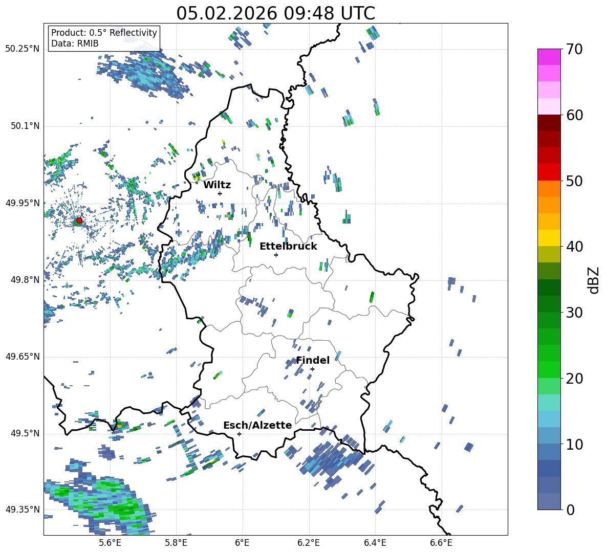Click the 49.95°N latitude label
606x553 pixels.
[23, 203]
